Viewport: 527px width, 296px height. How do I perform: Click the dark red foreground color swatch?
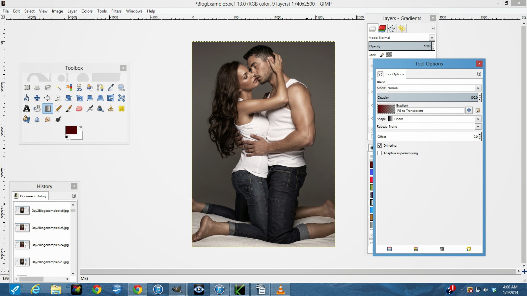70,130
